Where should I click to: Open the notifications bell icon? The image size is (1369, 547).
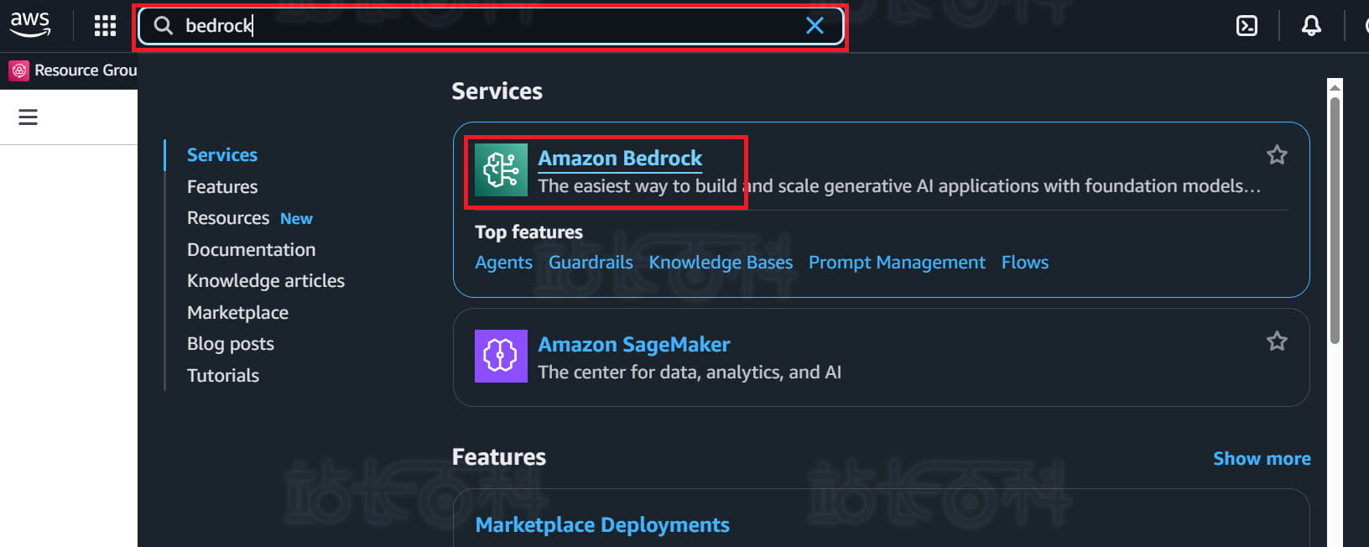point(1310,26)
